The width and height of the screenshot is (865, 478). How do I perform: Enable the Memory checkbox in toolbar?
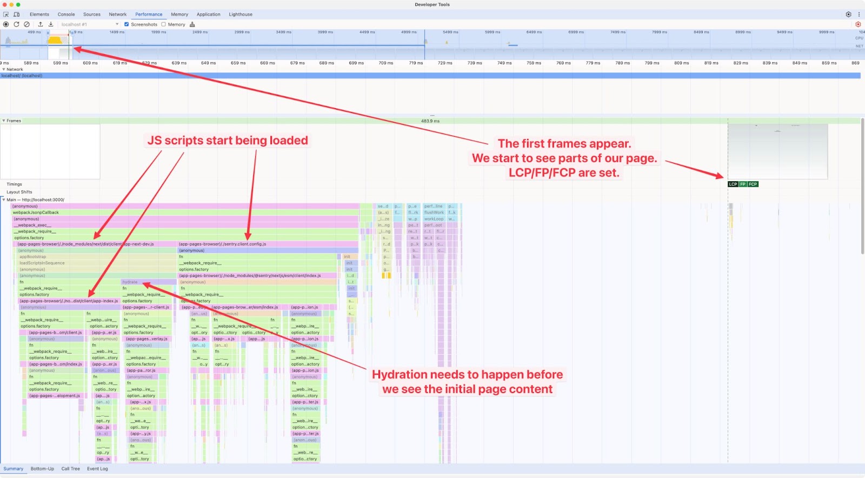(164, 24)
